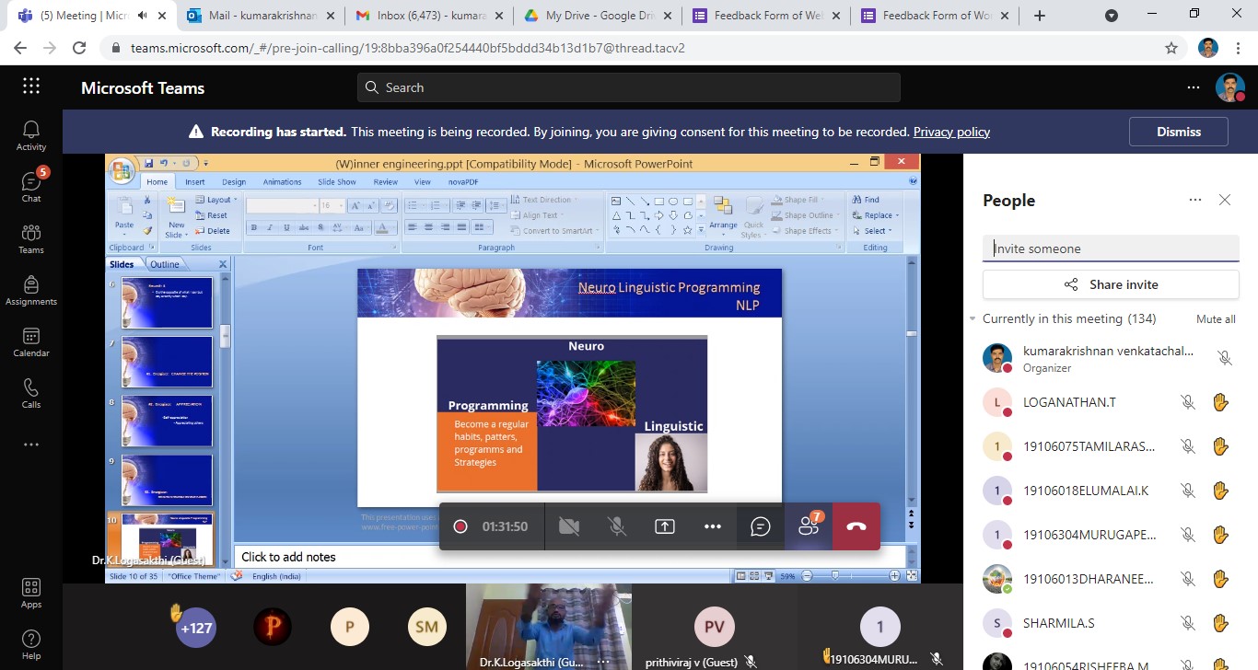Image resolution: width=1258 pixels, height=670 pixels.
Task: Open Chrome profile avatar in the browser toolbar
Action: point(1208,48)
